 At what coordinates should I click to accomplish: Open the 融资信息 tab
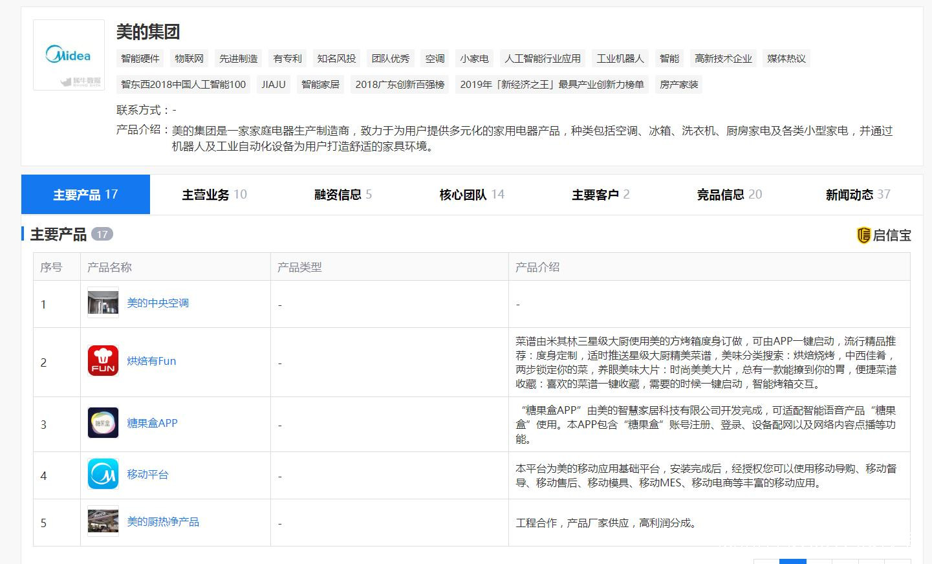pos(343,195)
